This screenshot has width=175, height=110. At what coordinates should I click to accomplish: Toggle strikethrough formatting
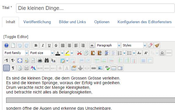click(56, 45)
